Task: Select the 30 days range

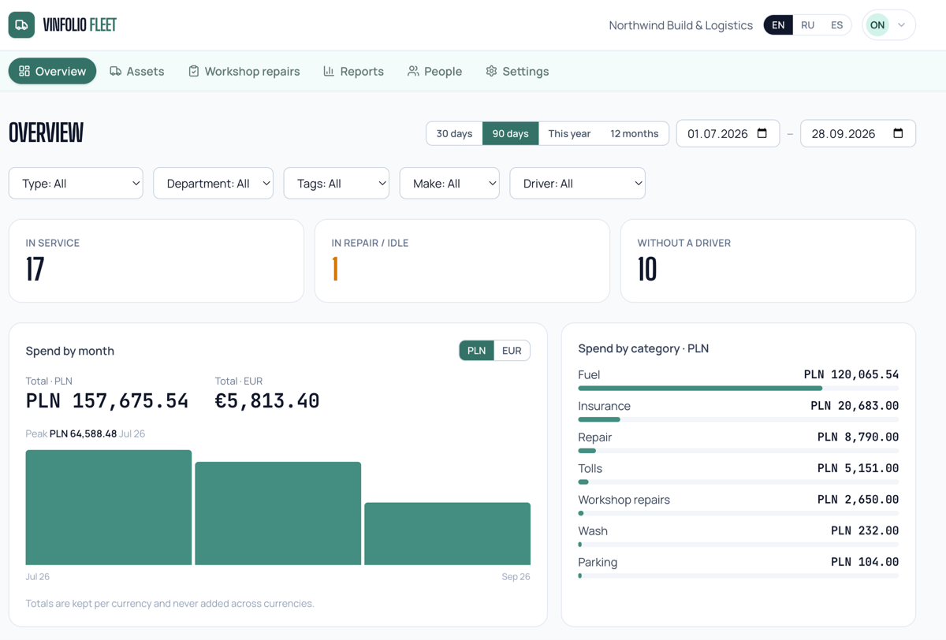Action: click(x=454, y=133)
